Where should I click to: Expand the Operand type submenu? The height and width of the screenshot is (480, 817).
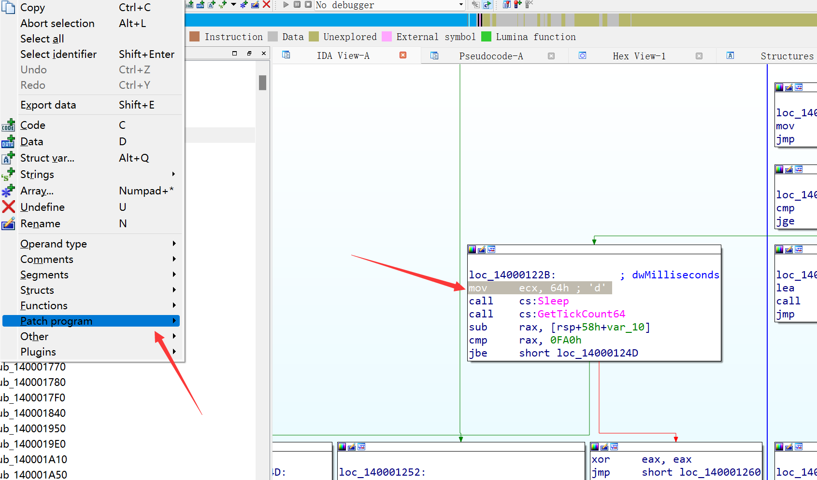coord(92,244)
